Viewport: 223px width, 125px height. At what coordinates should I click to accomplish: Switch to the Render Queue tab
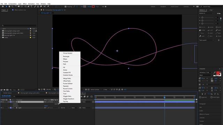tap(7, 93)
